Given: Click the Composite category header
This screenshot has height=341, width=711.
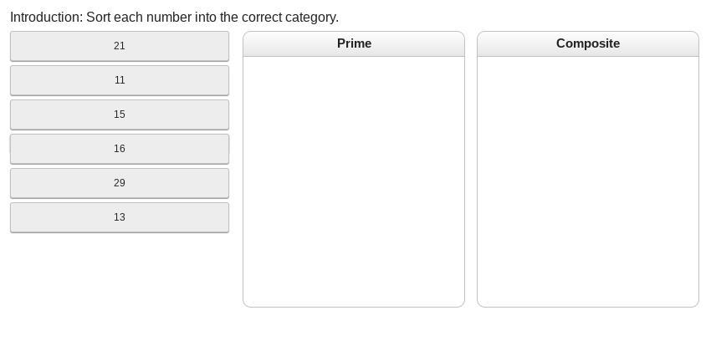Looking at the screenshot, I should click(x=588, y=43).
